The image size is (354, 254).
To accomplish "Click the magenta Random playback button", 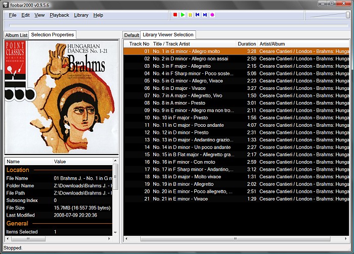I will click(212, 15).
